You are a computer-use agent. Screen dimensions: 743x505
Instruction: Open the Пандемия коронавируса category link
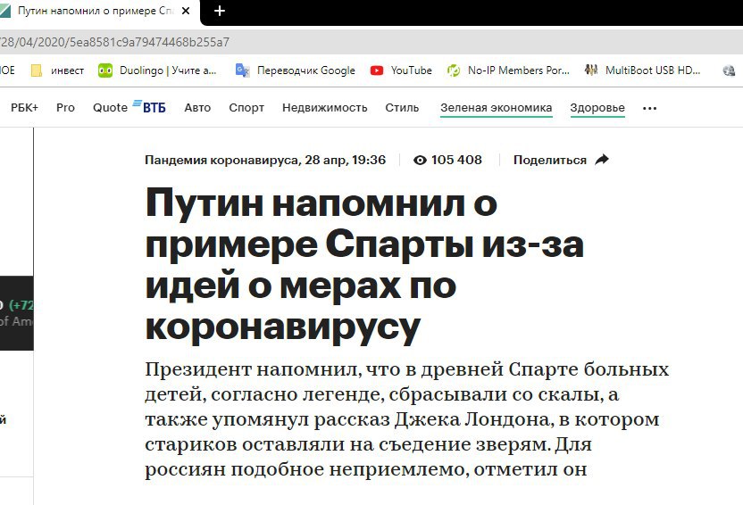point(221,160)
